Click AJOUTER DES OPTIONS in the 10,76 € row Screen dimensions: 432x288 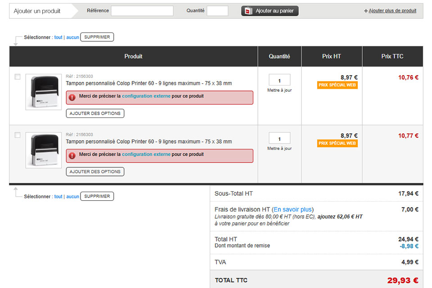(x=95, y=113)
